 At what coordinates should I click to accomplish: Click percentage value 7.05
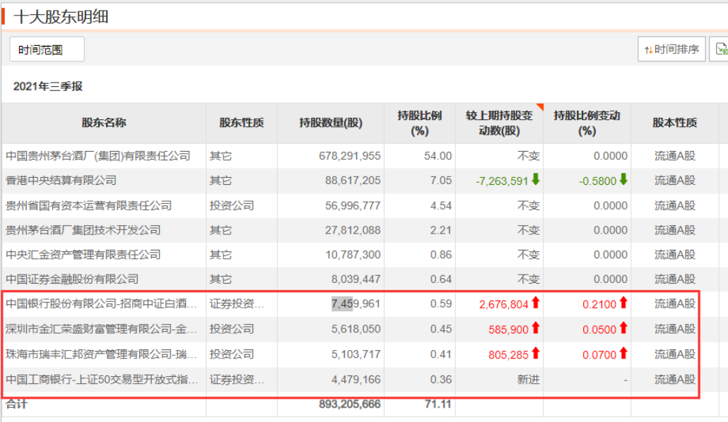point(441,181)
